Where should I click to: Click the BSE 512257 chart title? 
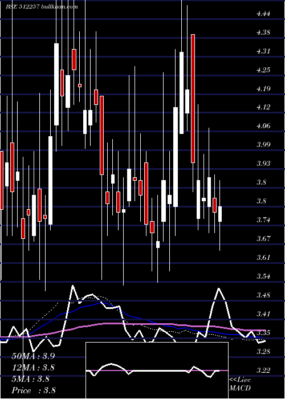(42, 7)
